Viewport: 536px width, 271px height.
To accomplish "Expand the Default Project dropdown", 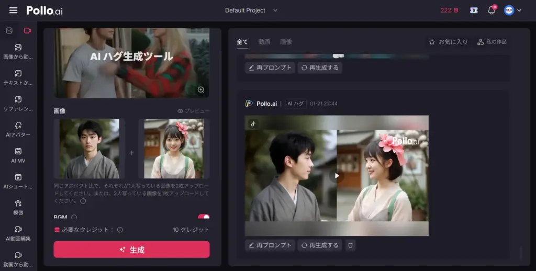I will (x=251, y=10).
